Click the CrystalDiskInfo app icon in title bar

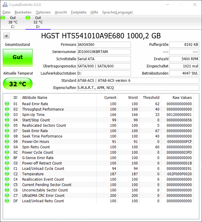point(5,5)
